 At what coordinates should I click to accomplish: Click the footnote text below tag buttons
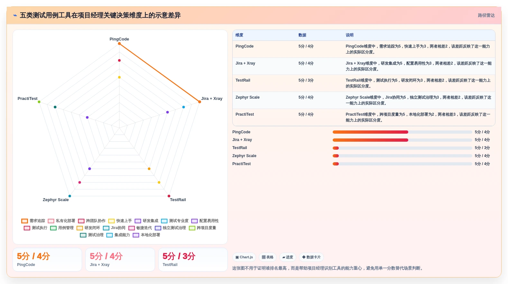point(328,268)
